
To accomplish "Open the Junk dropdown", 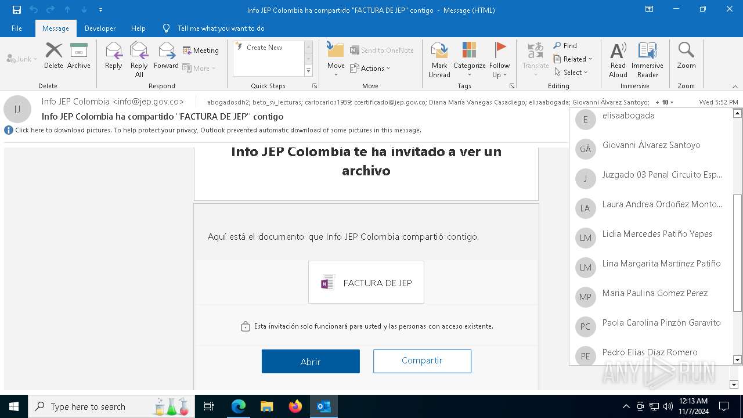I will [x=22, y=59].
